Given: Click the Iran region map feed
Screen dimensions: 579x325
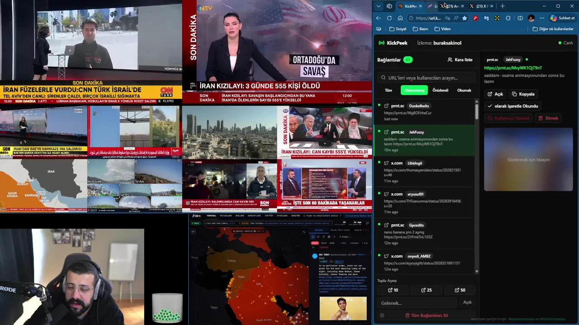Looking at the screenshot, I should 43,185.
